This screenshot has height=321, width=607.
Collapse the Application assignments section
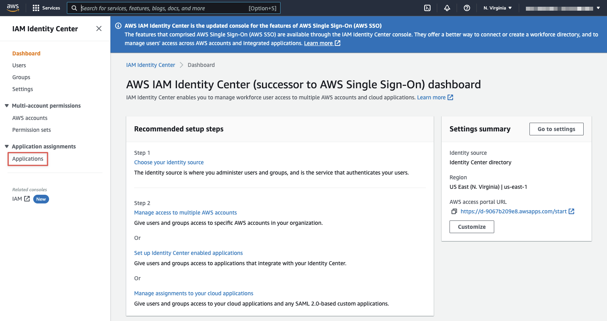(x=7, y=146)
